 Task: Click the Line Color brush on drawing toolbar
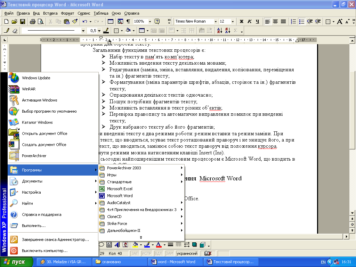coord(147,244)
